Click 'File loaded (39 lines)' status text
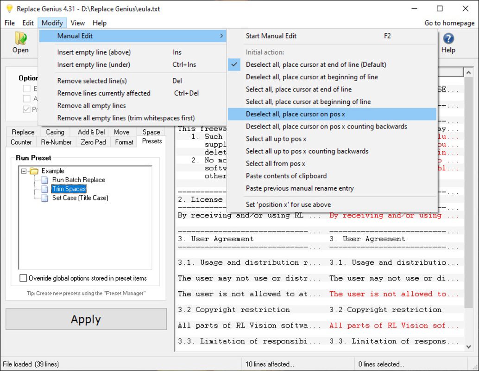The image size is (479, 371). point(31,364)
